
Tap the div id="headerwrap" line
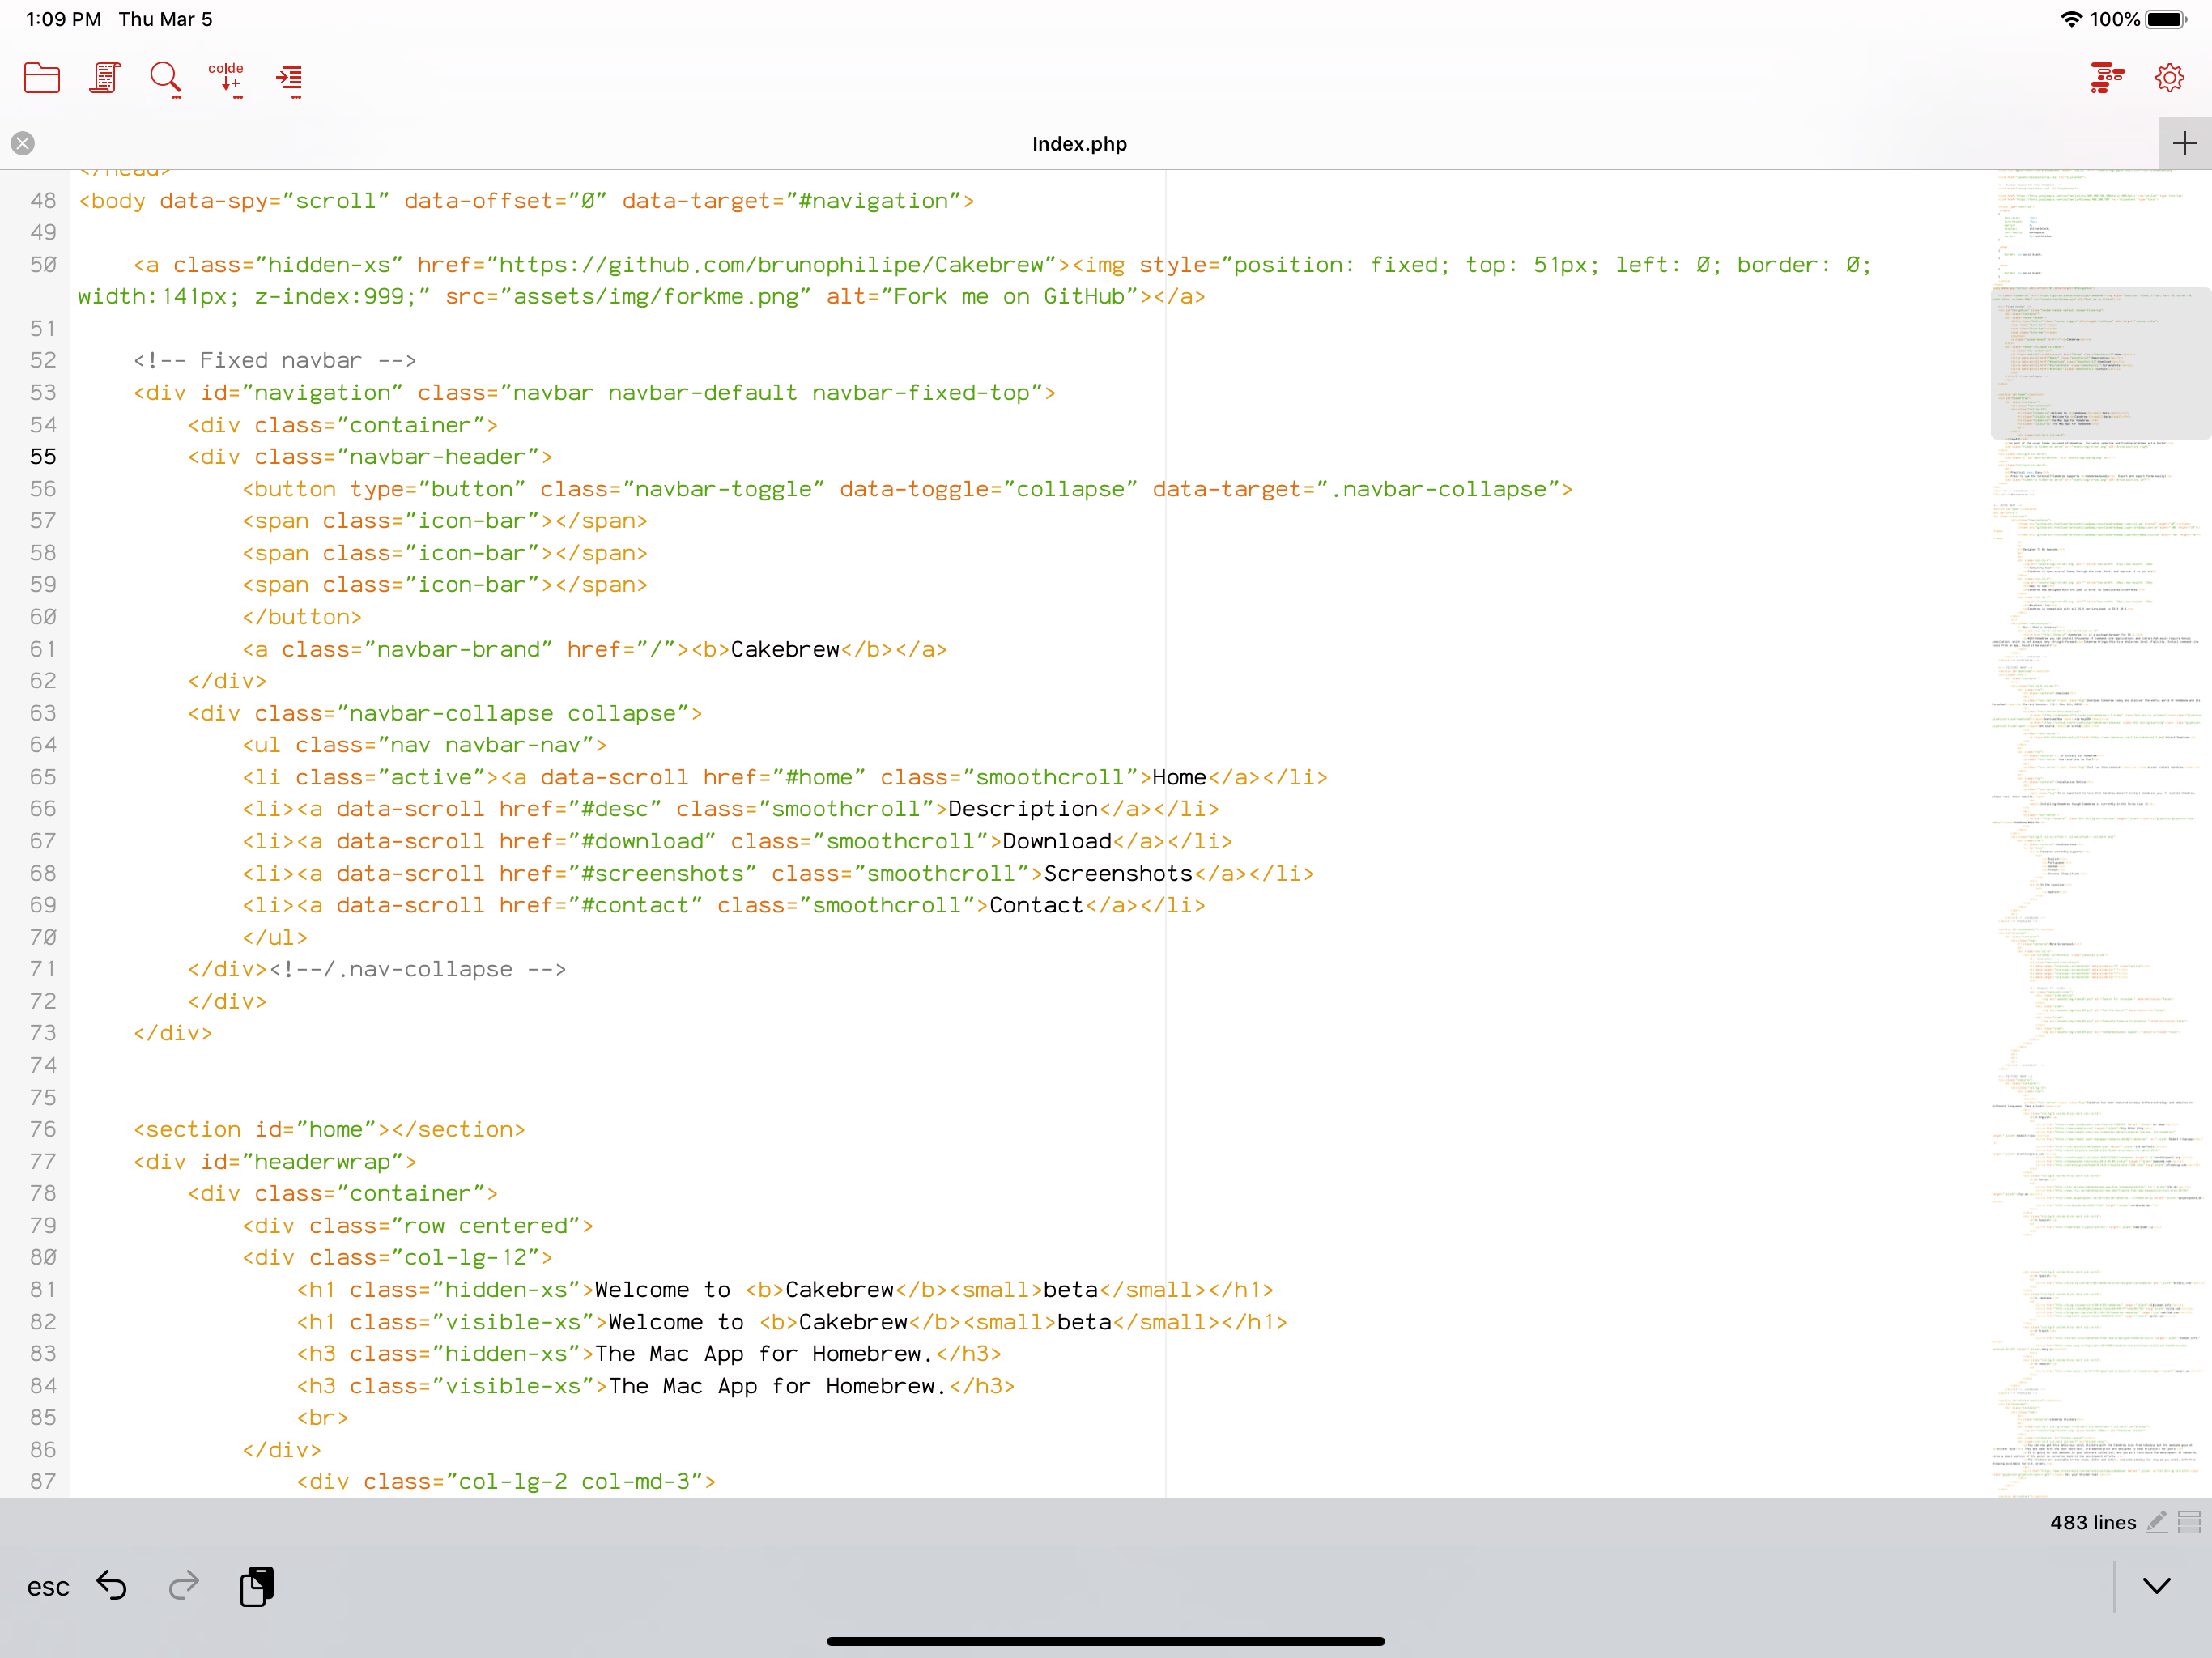point(275,1162)
